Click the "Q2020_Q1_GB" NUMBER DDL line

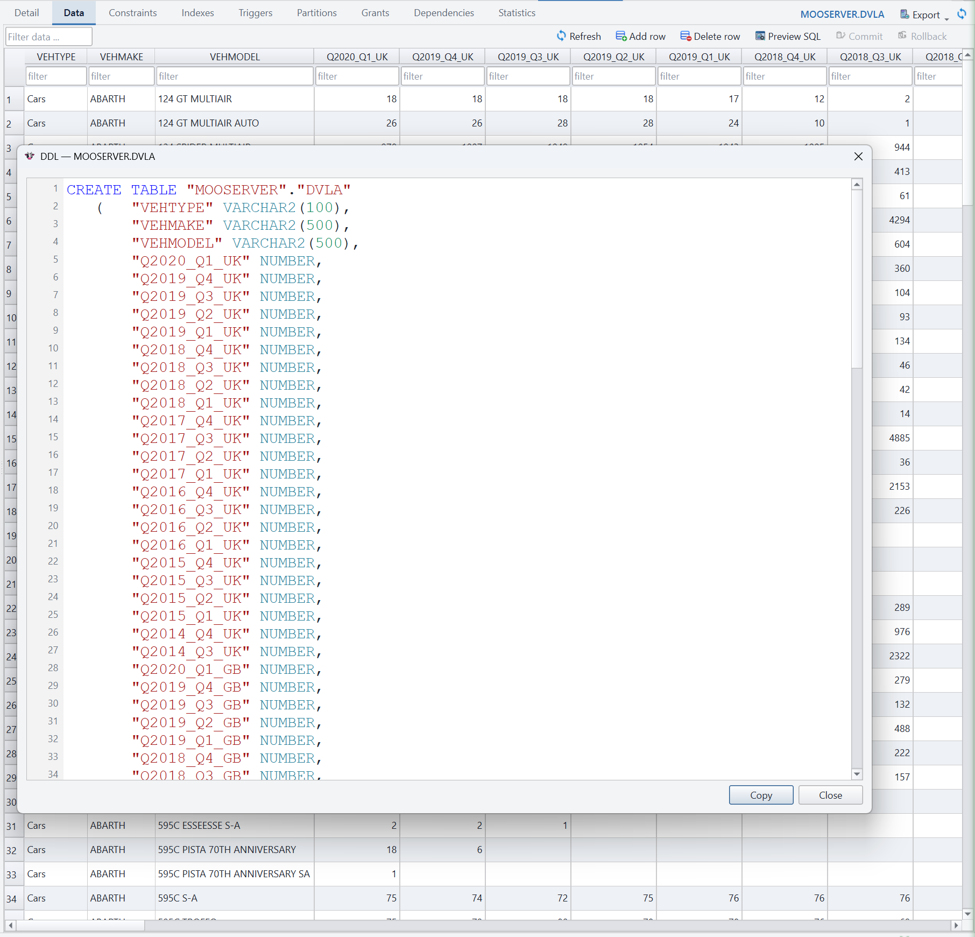(227, 669)
